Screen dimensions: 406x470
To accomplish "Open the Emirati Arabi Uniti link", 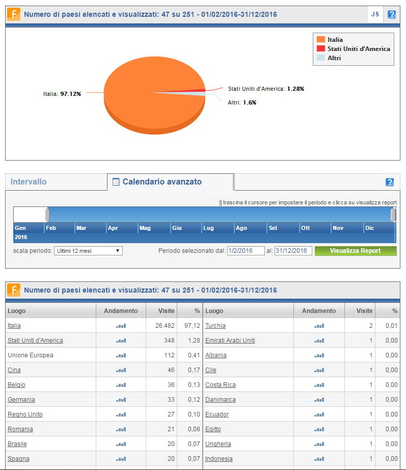I will coord(230,341).
